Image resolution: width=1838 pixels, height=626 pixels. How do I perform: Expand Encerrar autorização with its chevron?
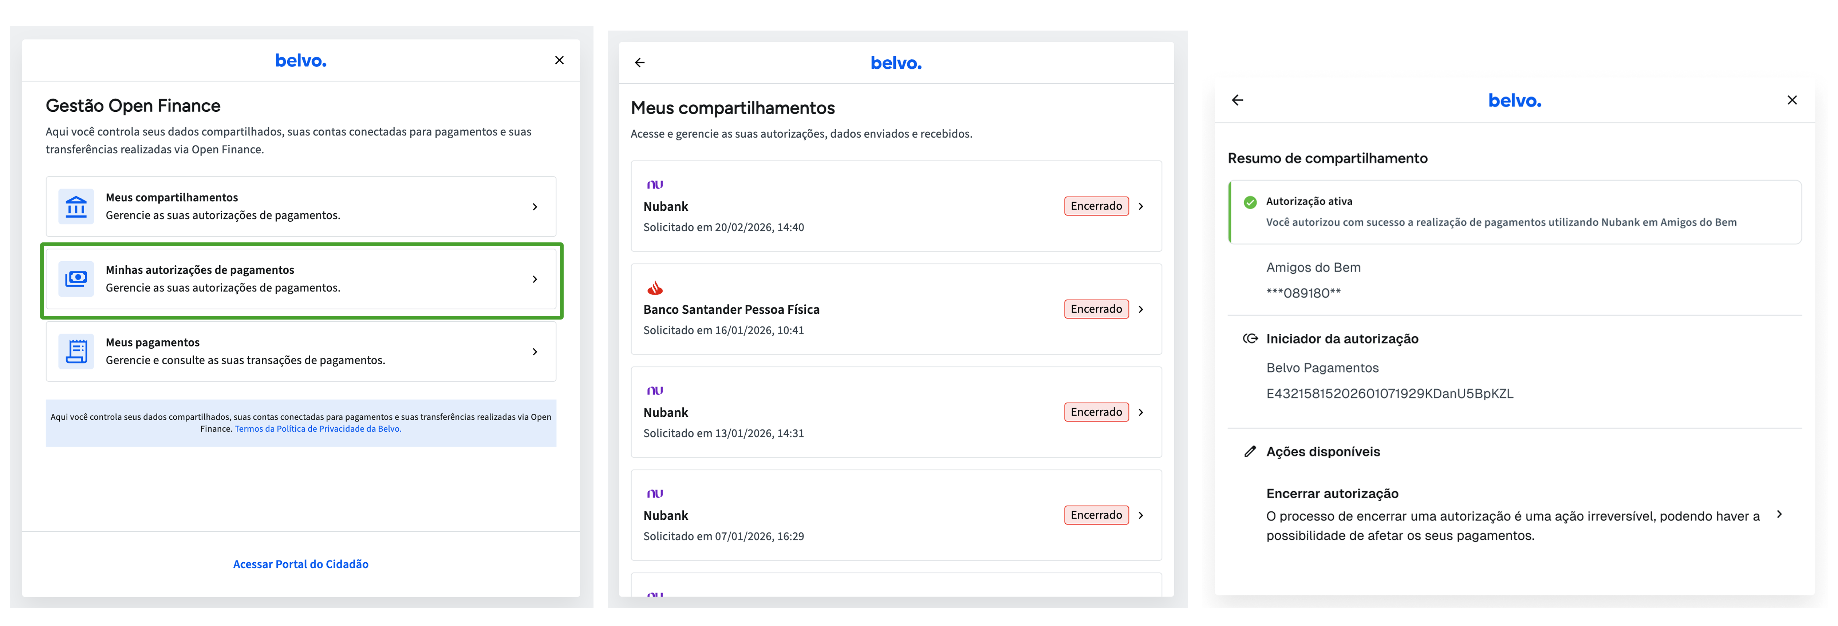1779,514
